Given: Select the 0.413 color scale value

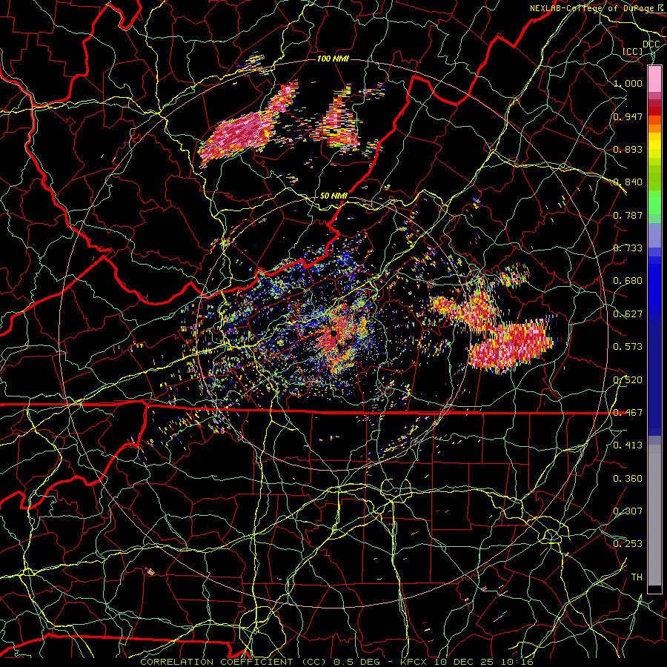Looking at the screenshot, I should click(x=628, y=445).
